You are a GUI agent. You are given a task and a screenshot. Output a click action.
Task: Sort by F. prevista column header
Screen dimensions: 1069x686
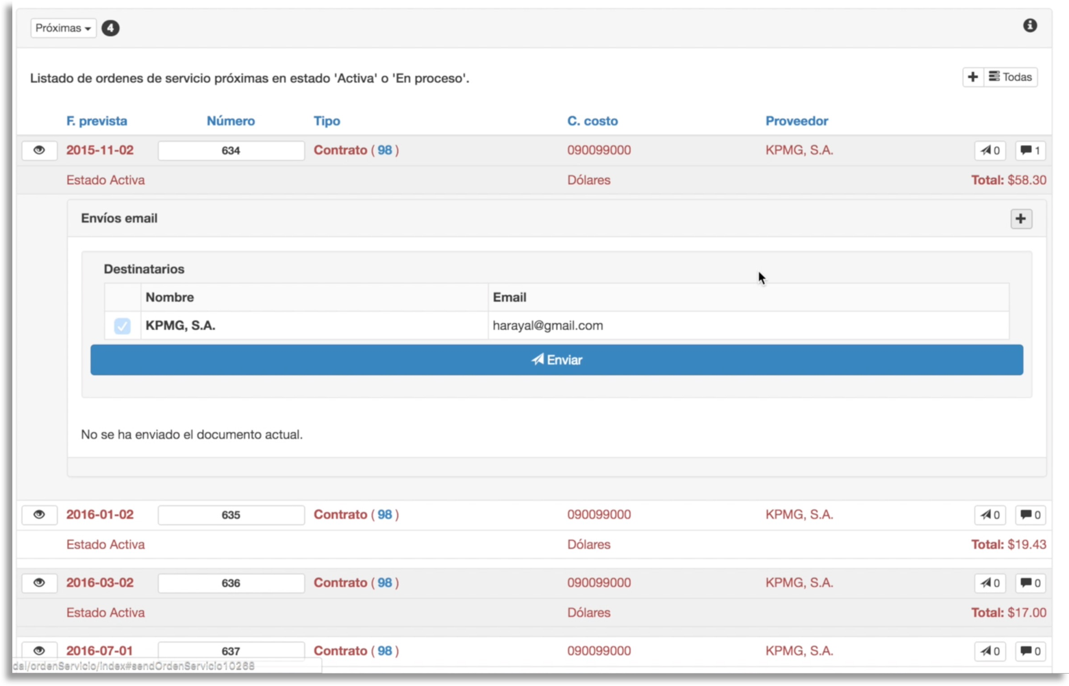[97, 121]
